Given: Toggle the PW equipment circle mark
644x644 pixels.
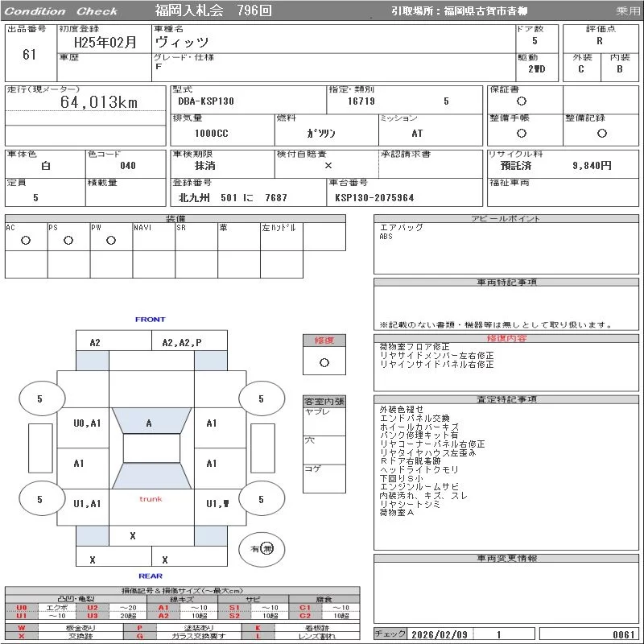Looking at the screenshot, I should point(111,241).
